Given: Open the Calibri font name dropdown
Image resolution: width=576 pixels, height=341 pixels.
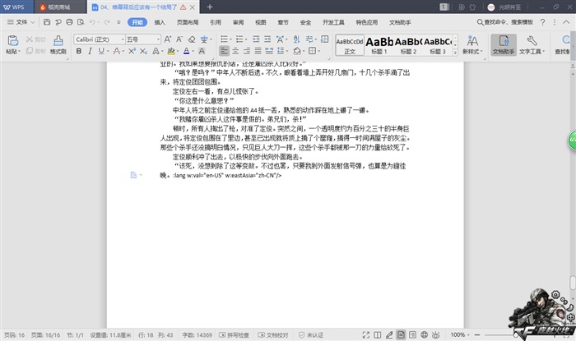Looking at the screenshot, I should coord(98,39).
